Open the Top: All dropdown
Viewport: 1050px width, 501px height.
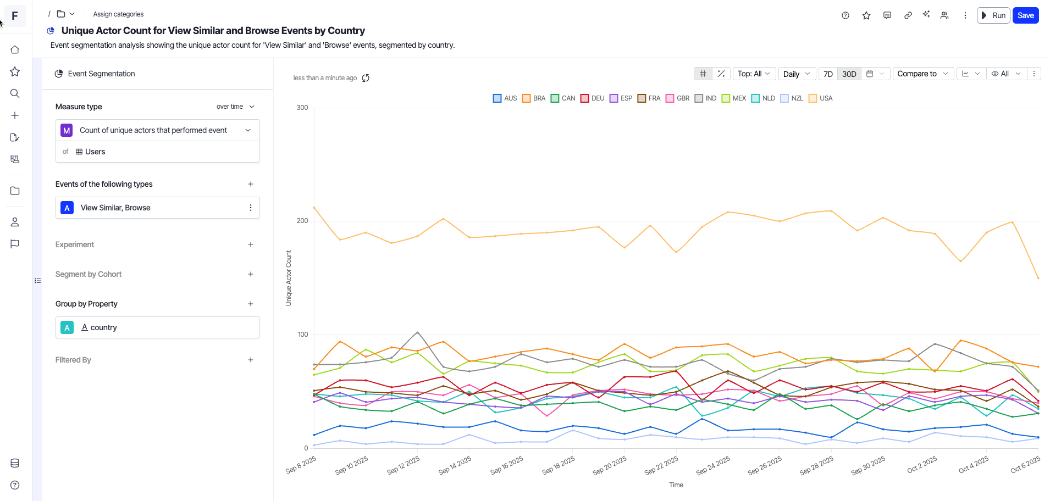coord(754,74)
